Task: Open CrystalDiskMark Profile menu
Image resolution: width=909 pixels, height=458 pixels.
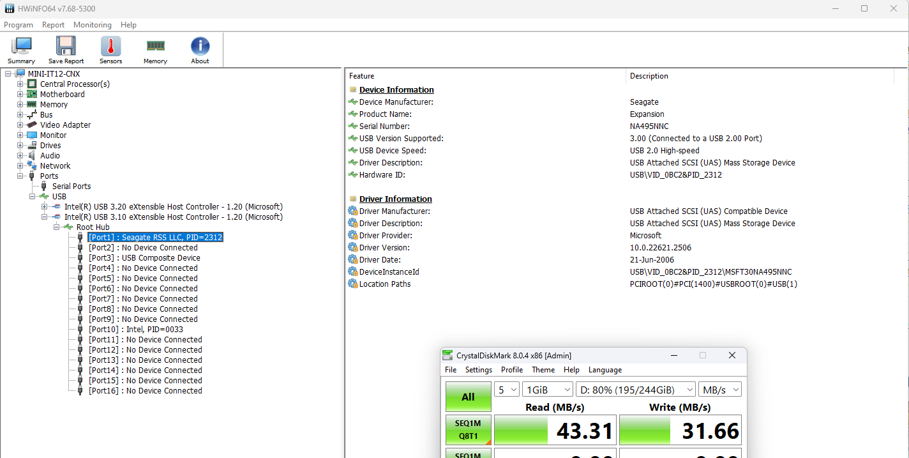Action: pyautogui.click(x=512, y=370)
